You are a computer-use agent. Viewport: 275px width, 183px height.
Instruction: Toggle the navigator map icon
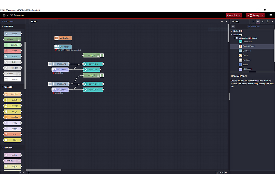(x=217, y=173)
